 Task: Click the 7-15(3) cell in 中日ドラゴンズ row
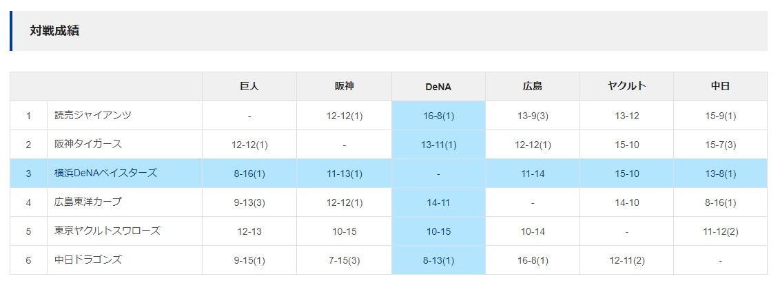[344, 260]
